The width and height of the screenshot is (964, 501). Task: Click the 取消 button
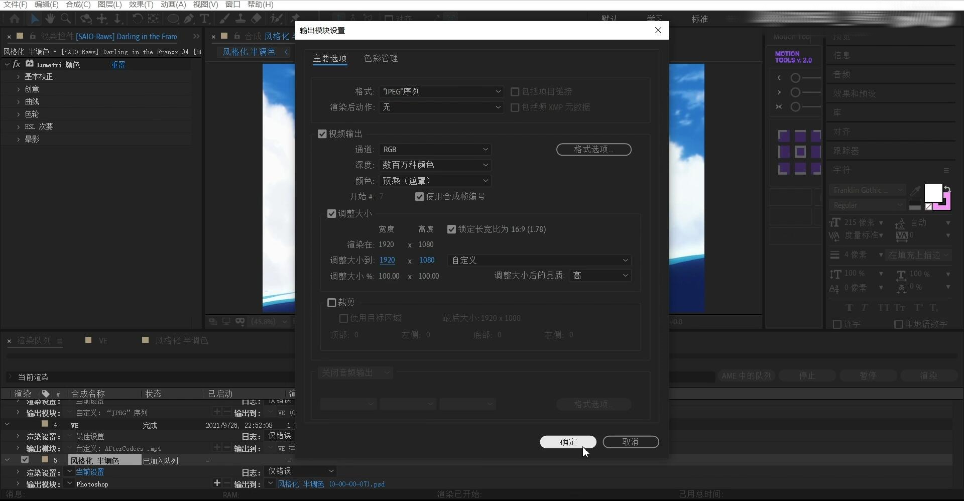click(x=631, y=442)
